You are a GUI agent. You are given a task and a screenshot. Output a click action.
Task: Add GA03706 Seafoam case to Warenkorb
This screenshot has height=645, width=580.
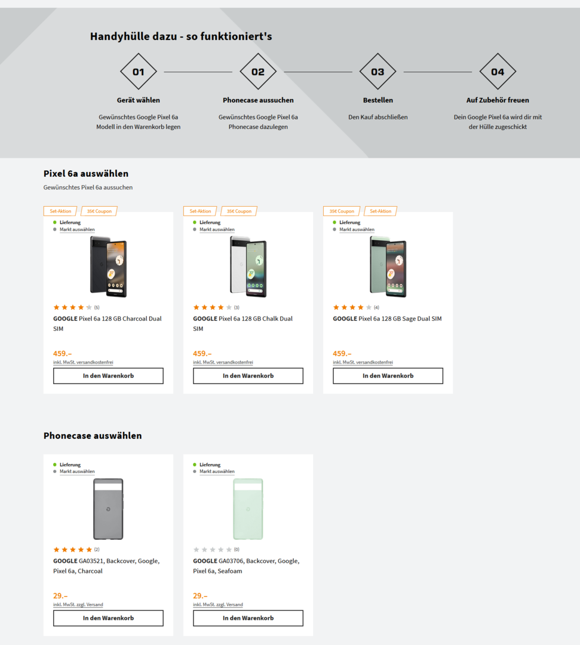click(248, 618)
